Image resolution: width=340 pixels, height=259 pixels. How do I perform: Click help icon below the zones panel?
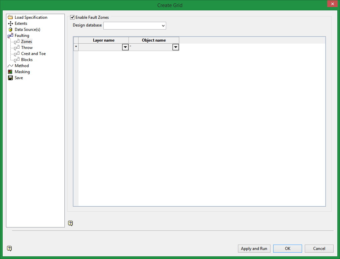[x=70, y=223]
